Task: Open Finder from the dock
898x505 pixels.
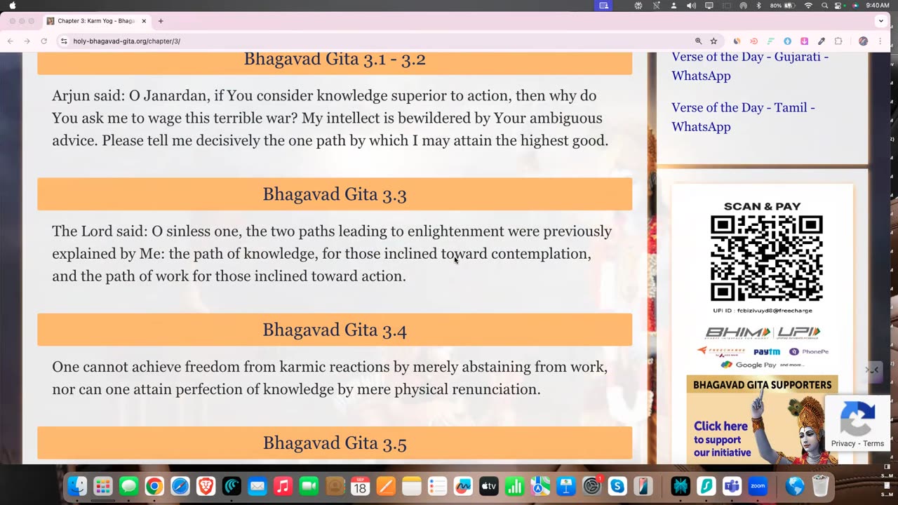Action: coord(77,486)
